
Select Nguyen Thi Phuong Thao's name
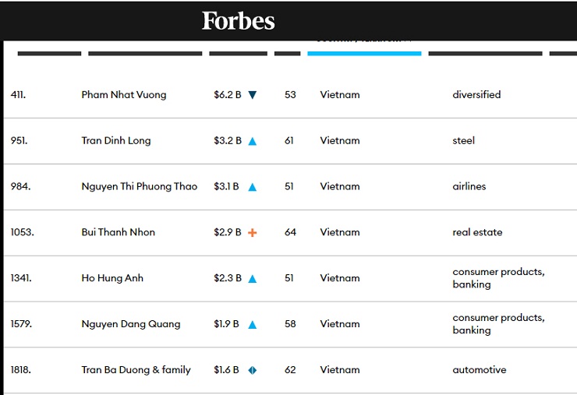(140, 187)
